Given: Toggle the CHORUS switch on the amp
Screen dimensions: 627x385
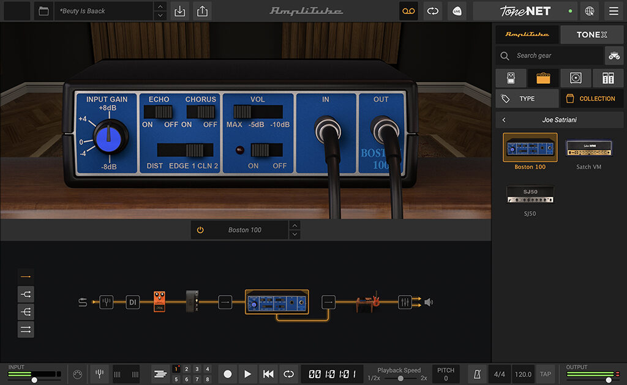Looking at the screenshot, I should tap(201, 113).
